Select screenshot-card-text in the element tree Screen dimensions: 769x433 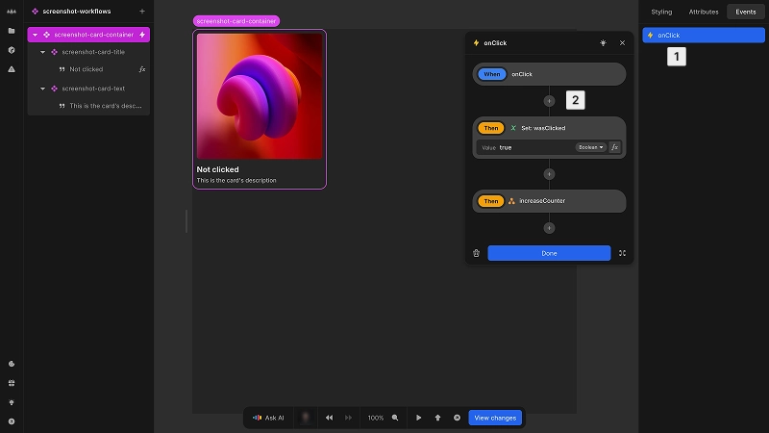click(x=93, y=89)
